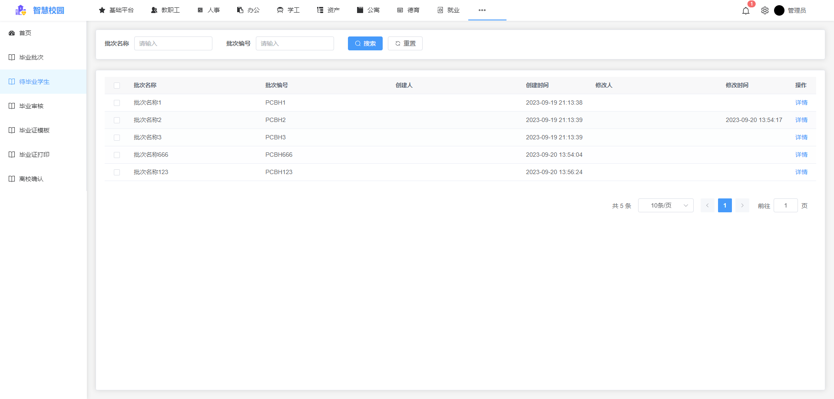Click the 搜索 search button

pyautogui.click(x=365, y=43)
